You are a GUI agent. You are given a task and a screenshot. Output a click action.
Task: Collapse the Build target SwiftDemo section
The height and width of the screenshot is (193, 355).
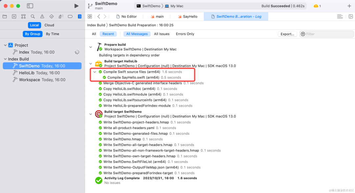91,114
